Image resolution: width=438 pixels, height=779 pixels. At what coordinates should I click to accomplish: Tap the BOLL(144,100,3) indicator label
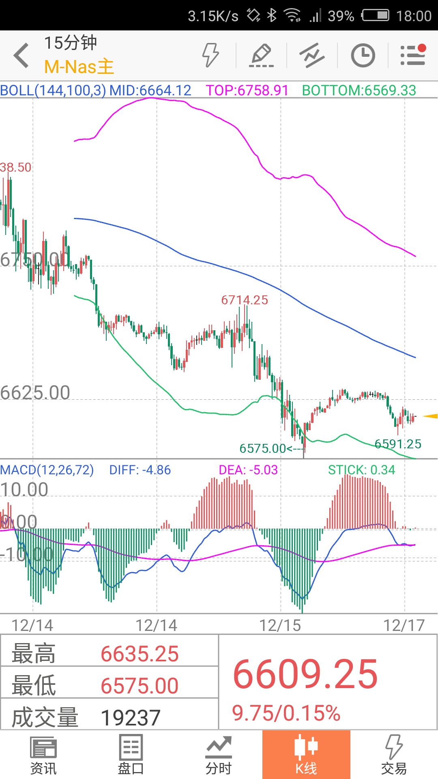click(53, 90)
